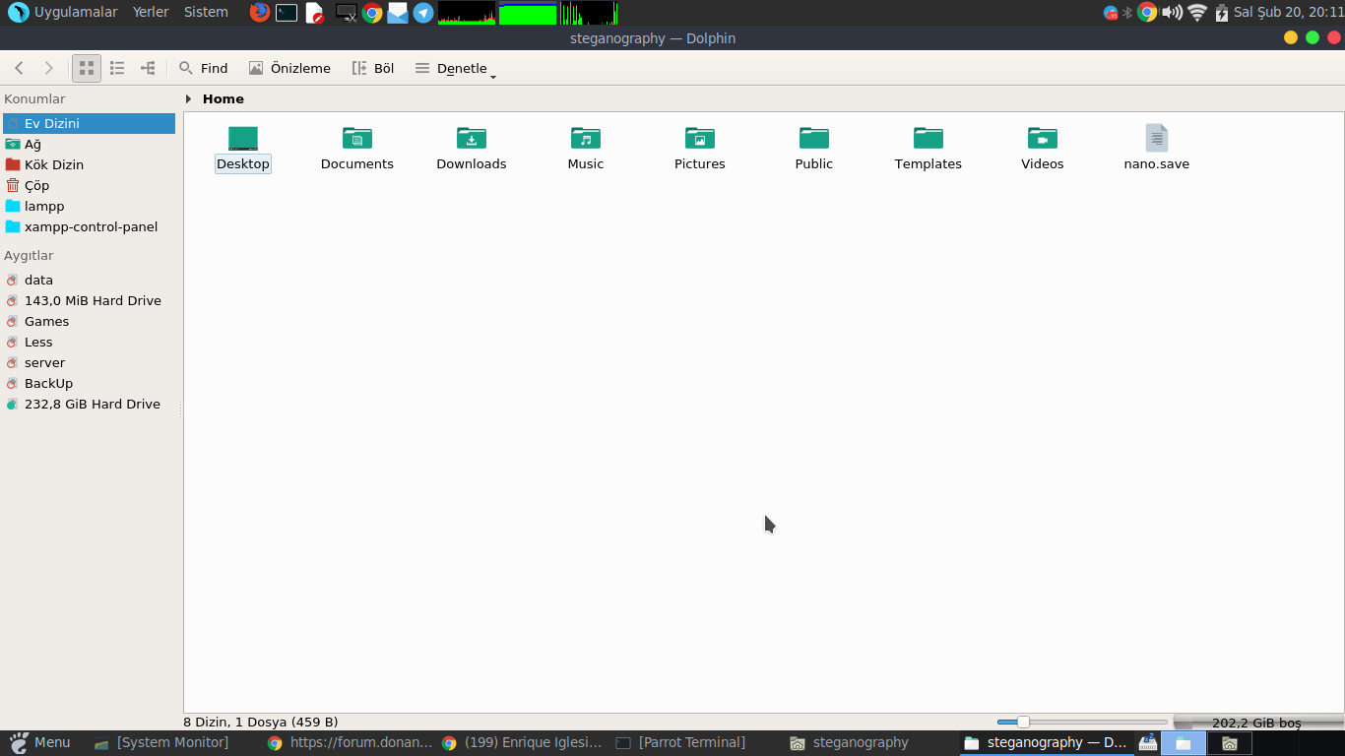Open the clock showing Sal Şub 20
This screenshot has height=756, width=1345.
click(1289, 13)
